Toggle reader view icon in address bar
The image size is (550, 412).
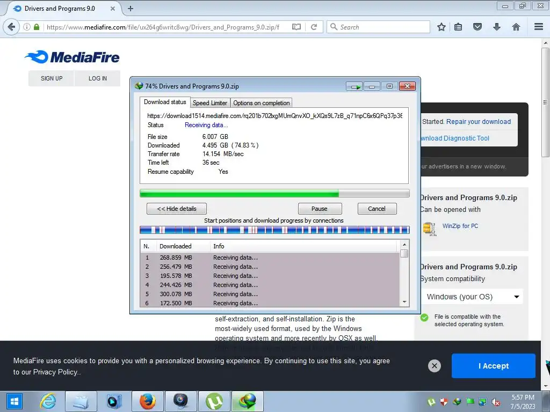click(x=296, y=27)
